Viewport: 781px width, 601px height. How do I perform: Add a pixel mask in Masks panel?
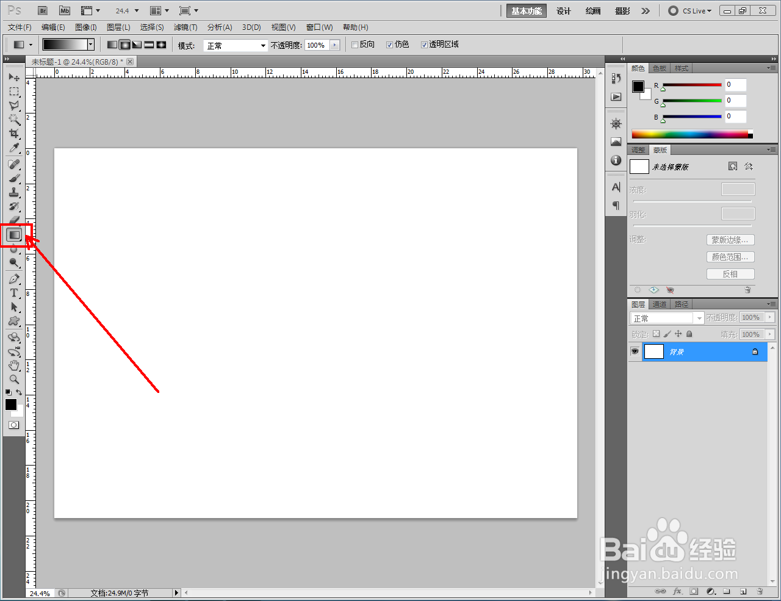tap(733, 166)
